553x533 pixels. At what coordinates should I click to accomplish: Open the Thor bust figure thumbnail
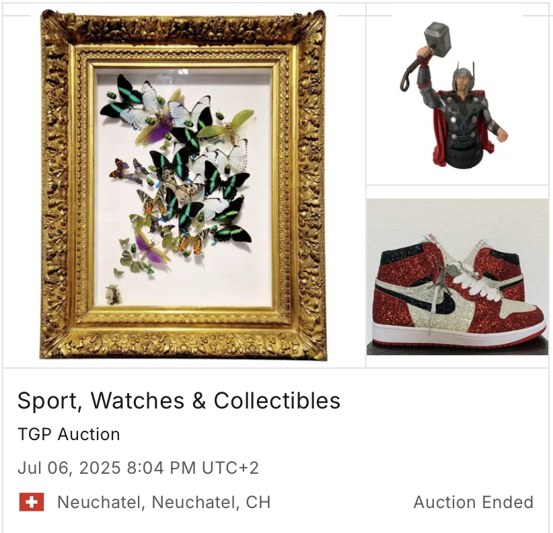pos(455,96)
